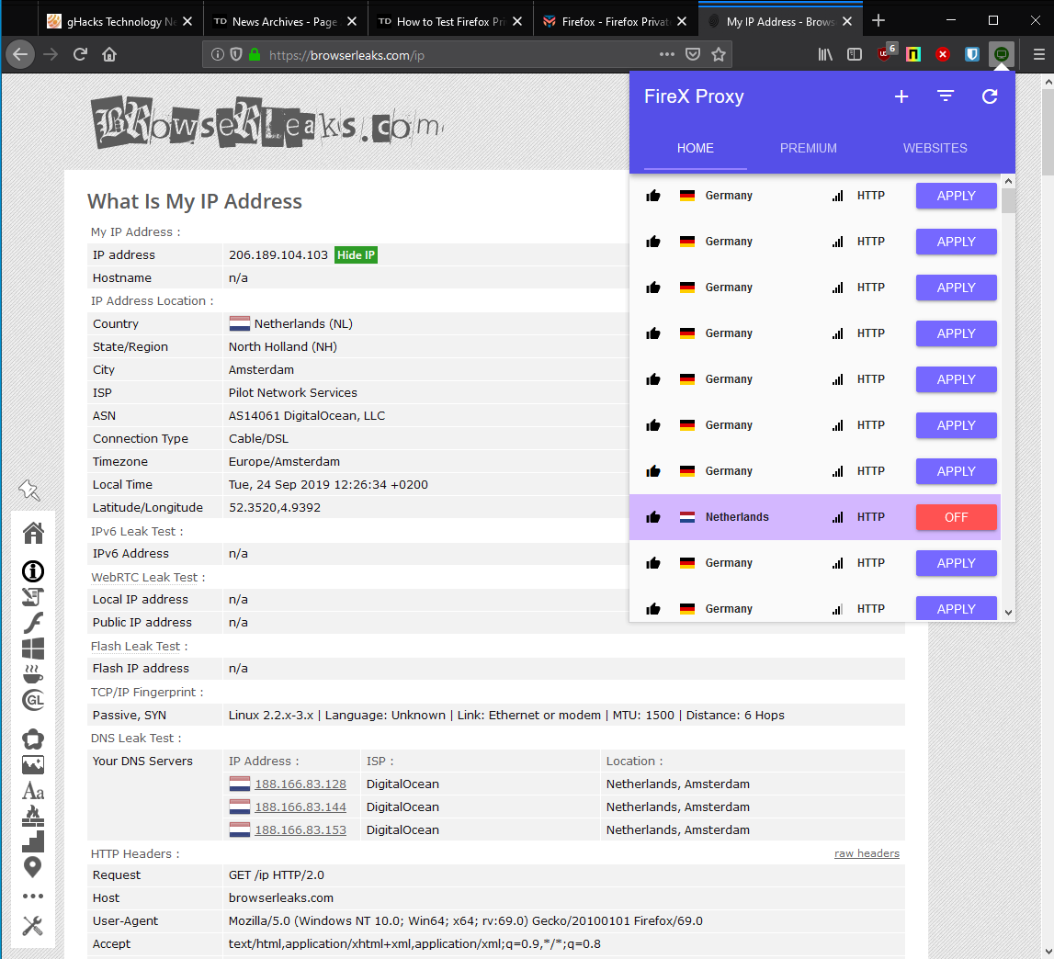Go to the Firefox home page icon

pyautogui.click(x=109, y=54)
